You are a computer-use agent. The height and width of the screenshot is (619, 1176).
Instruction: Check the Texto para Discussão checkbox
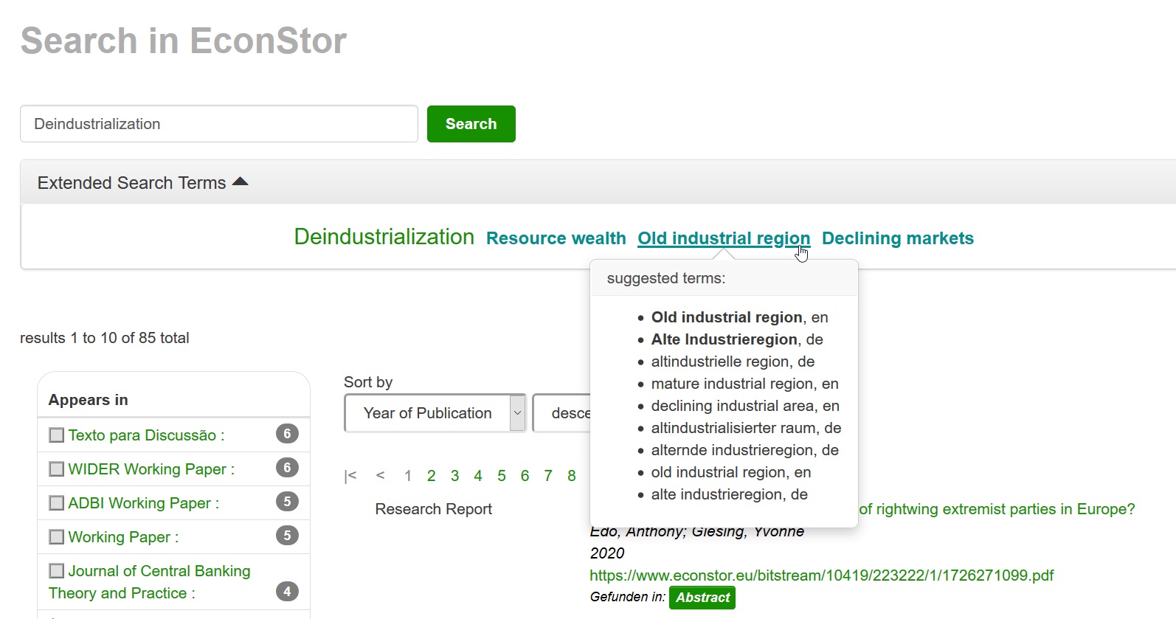click(56, 435)
